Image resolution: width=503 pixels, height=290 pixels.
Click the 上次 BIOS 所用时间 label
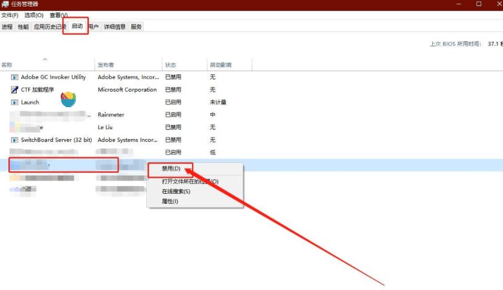[456, 44]
